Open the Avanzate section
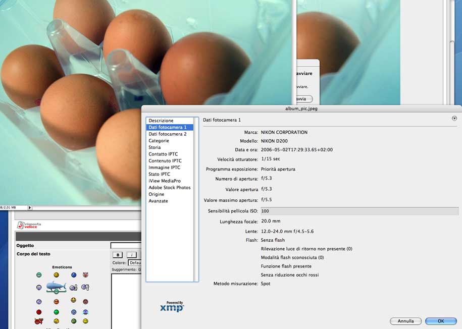462x329 pixels. pyautogui.click(x=158, y=201)
